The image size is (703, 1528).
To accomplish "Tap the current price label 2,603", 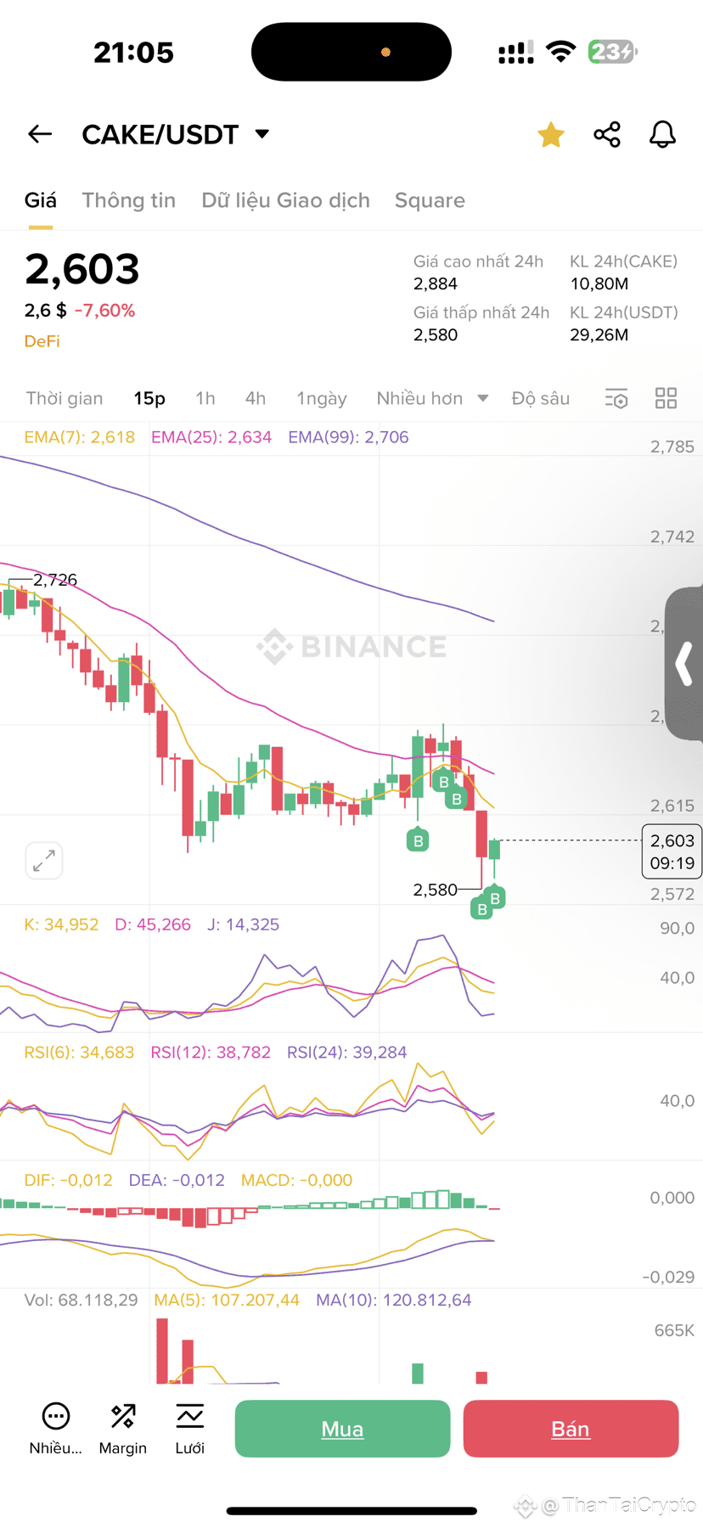I will tap(672, 851).
